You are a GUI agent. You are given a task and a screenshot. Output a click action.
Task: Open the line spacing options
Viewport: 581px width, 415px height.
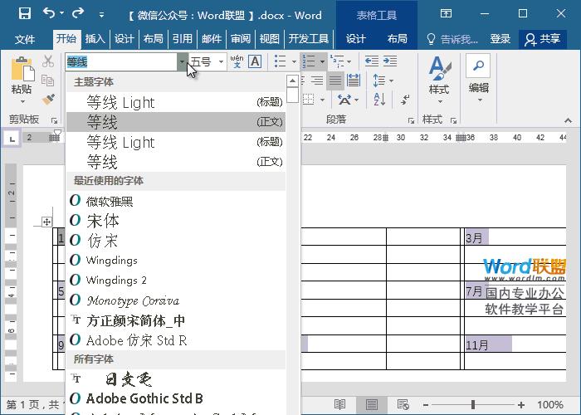383,81
